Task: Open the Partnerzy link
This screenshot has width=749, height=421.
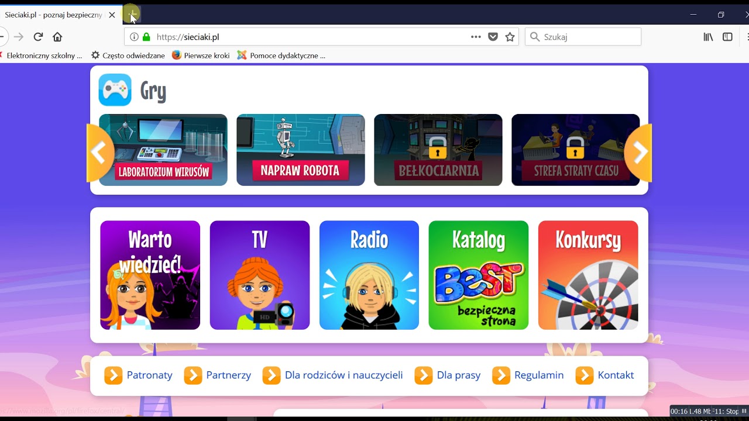Action: click(x=229, y=375)
